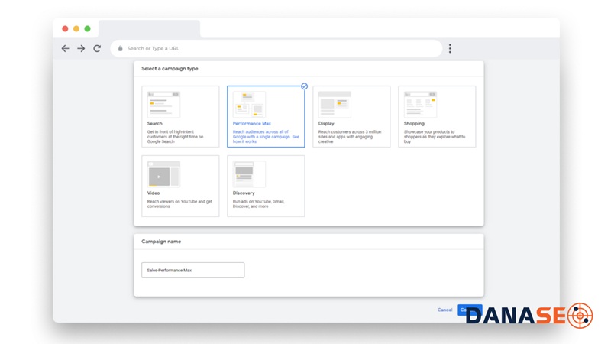Click the 'Campaign name' heading

[161, 242]
